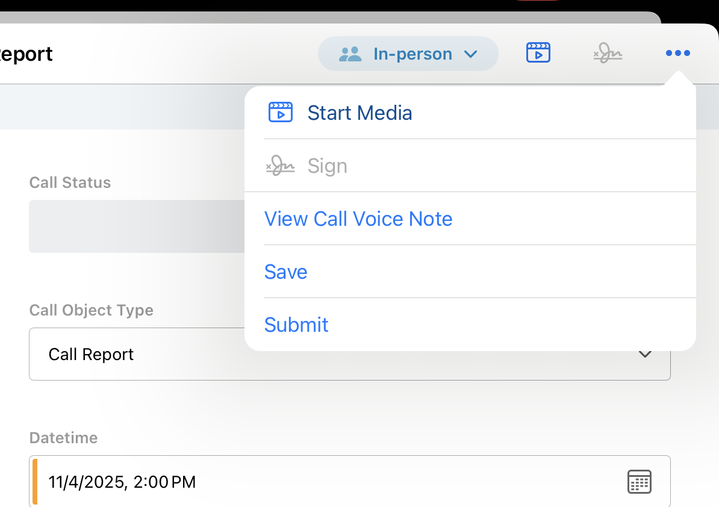Click the signature icon in the top toolbar
This screenshot has height=507, width=719.
point(608,54)
